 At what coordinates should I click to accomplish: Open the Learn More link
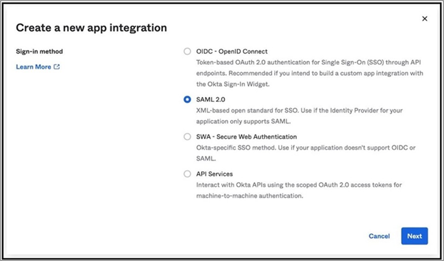point(34,67)
